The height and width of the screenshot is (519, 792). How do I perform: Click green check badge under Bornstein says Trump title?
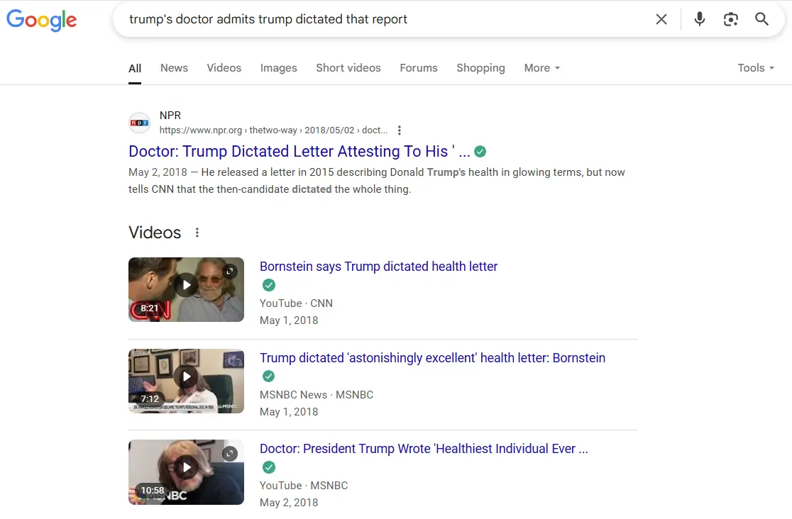click(x=269, y=285)
